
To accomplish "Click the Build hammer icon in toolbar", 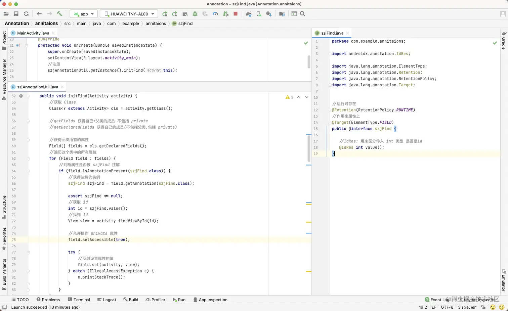I will 59,14.
